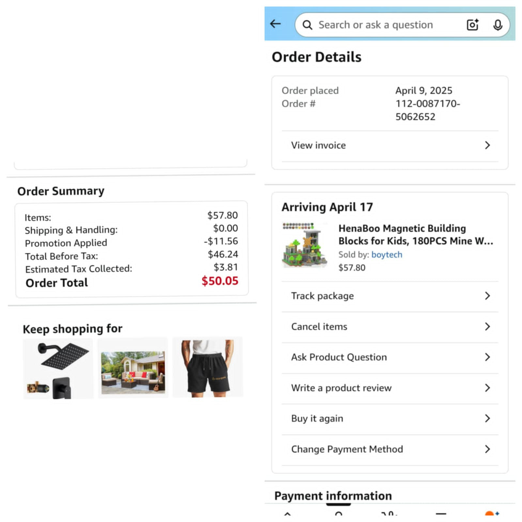Tap the microphone voice search icon
This screenshot has height=522, width=522.
point(498,25)
